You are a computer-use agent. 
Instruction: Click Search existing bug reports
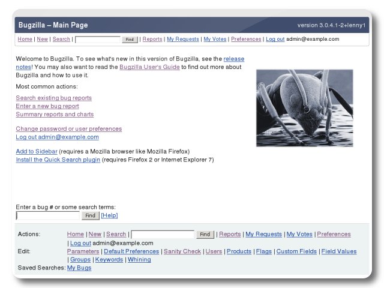point(53,98)
